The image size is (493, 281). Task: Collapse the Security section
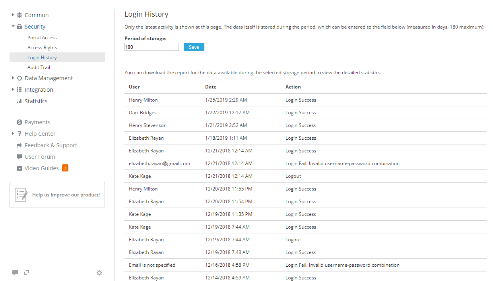12,26
